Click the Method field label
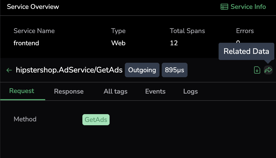This screenshot has height=158, width=276. [25, 119]
